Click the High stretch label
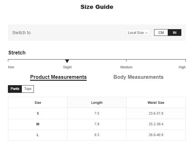This screenshot has height=144, width=194. point(182,67)
